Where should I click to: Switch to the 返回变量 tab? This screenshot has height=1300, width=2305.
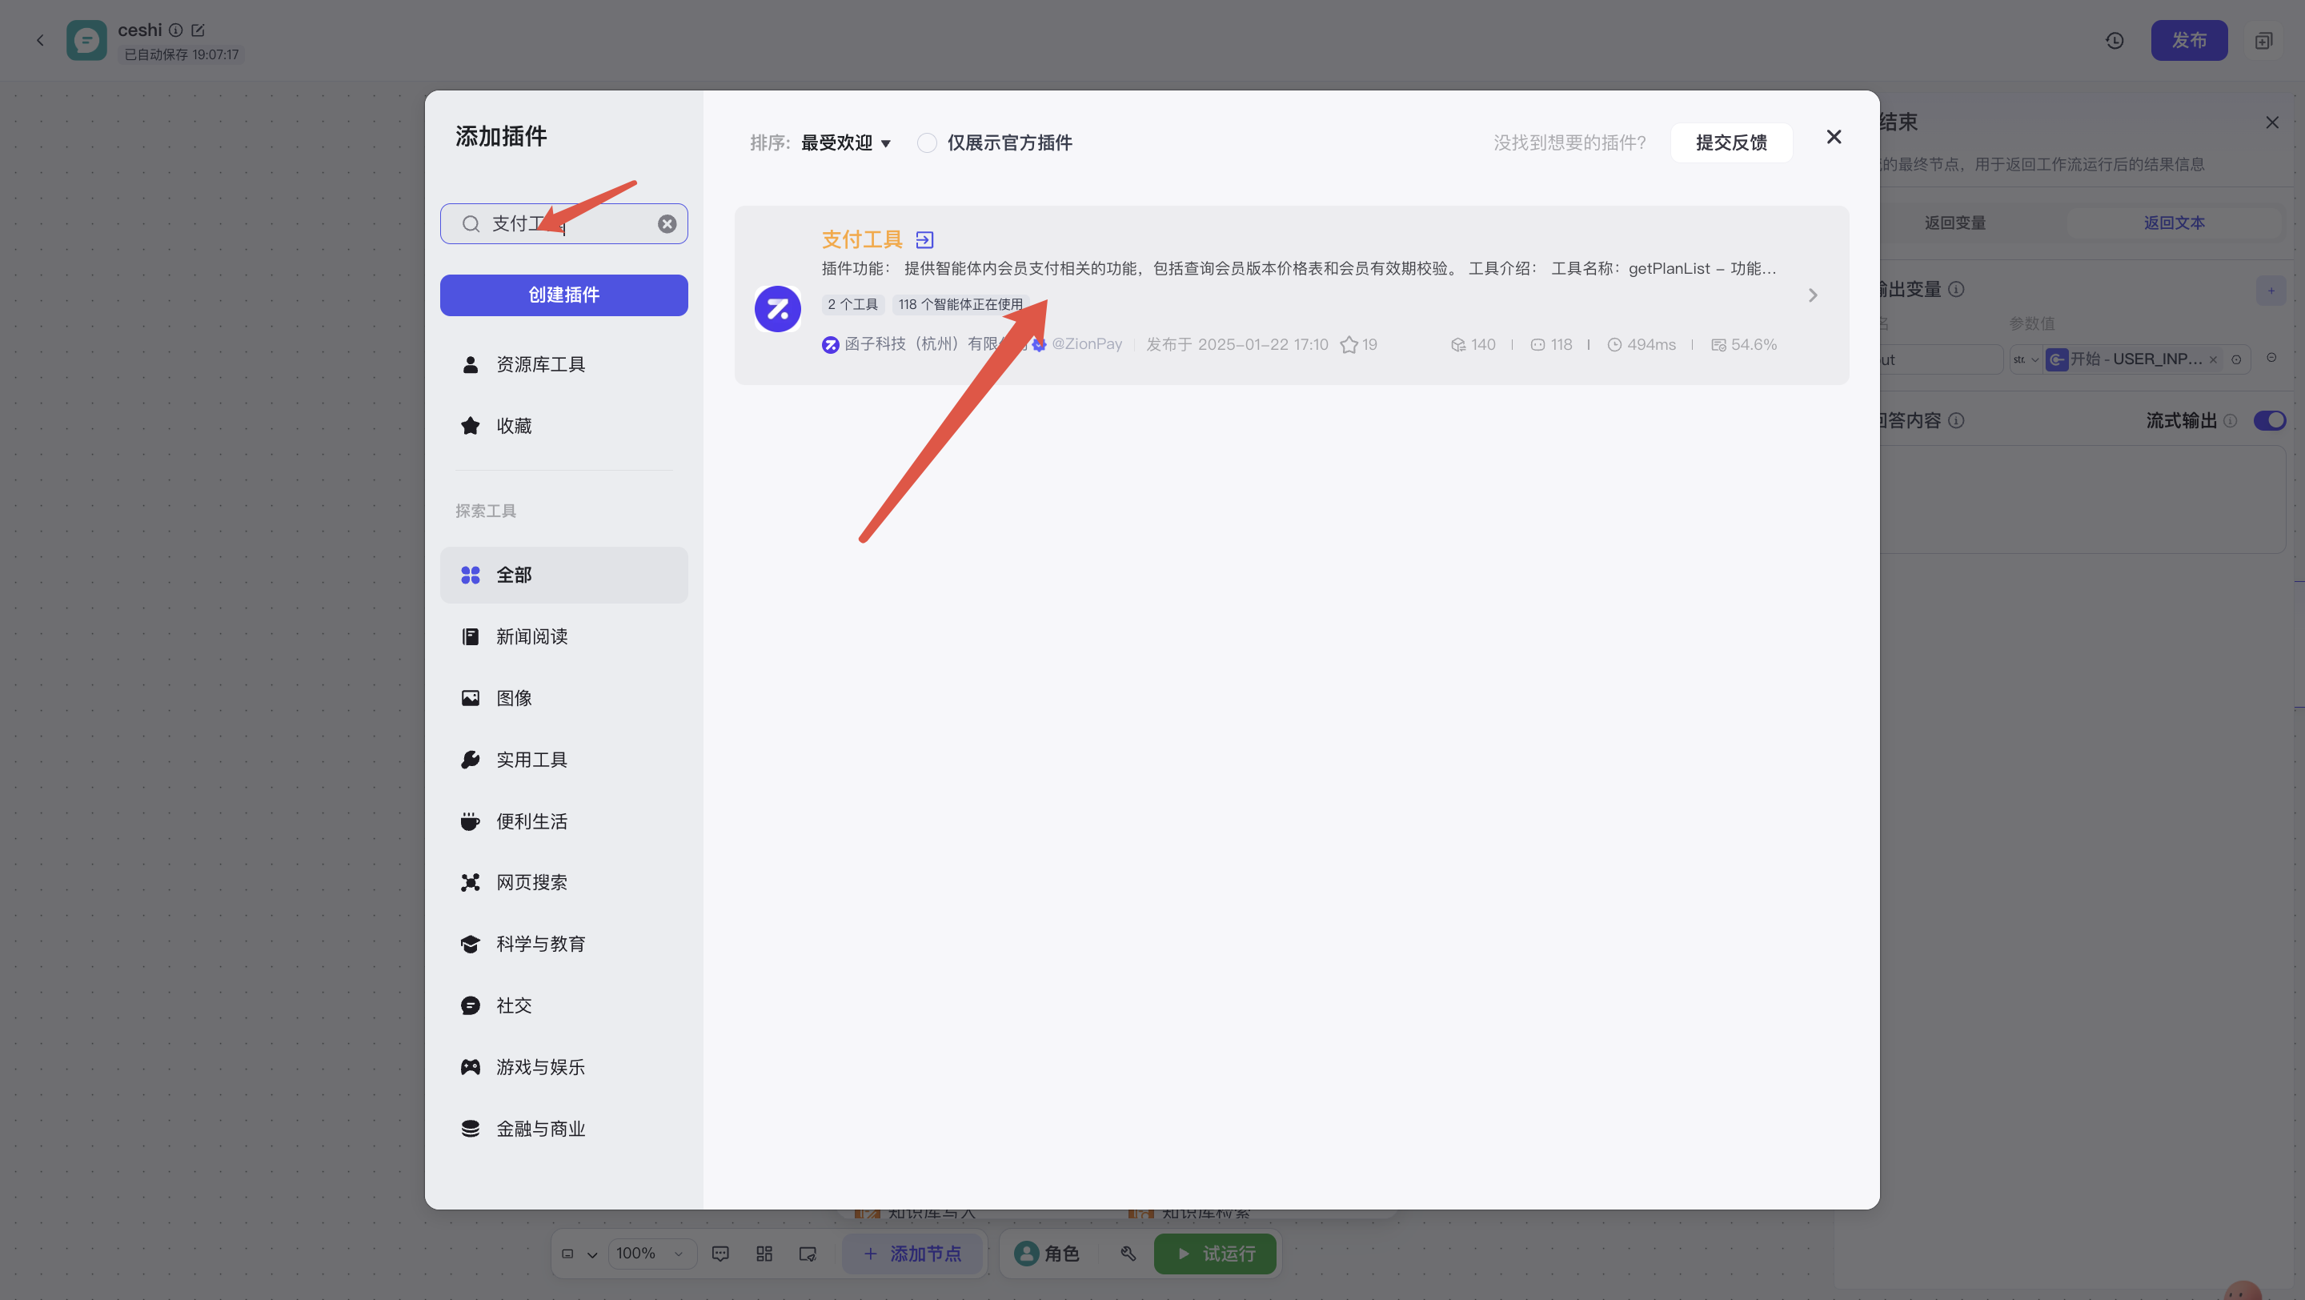[x=1955, y=223]
